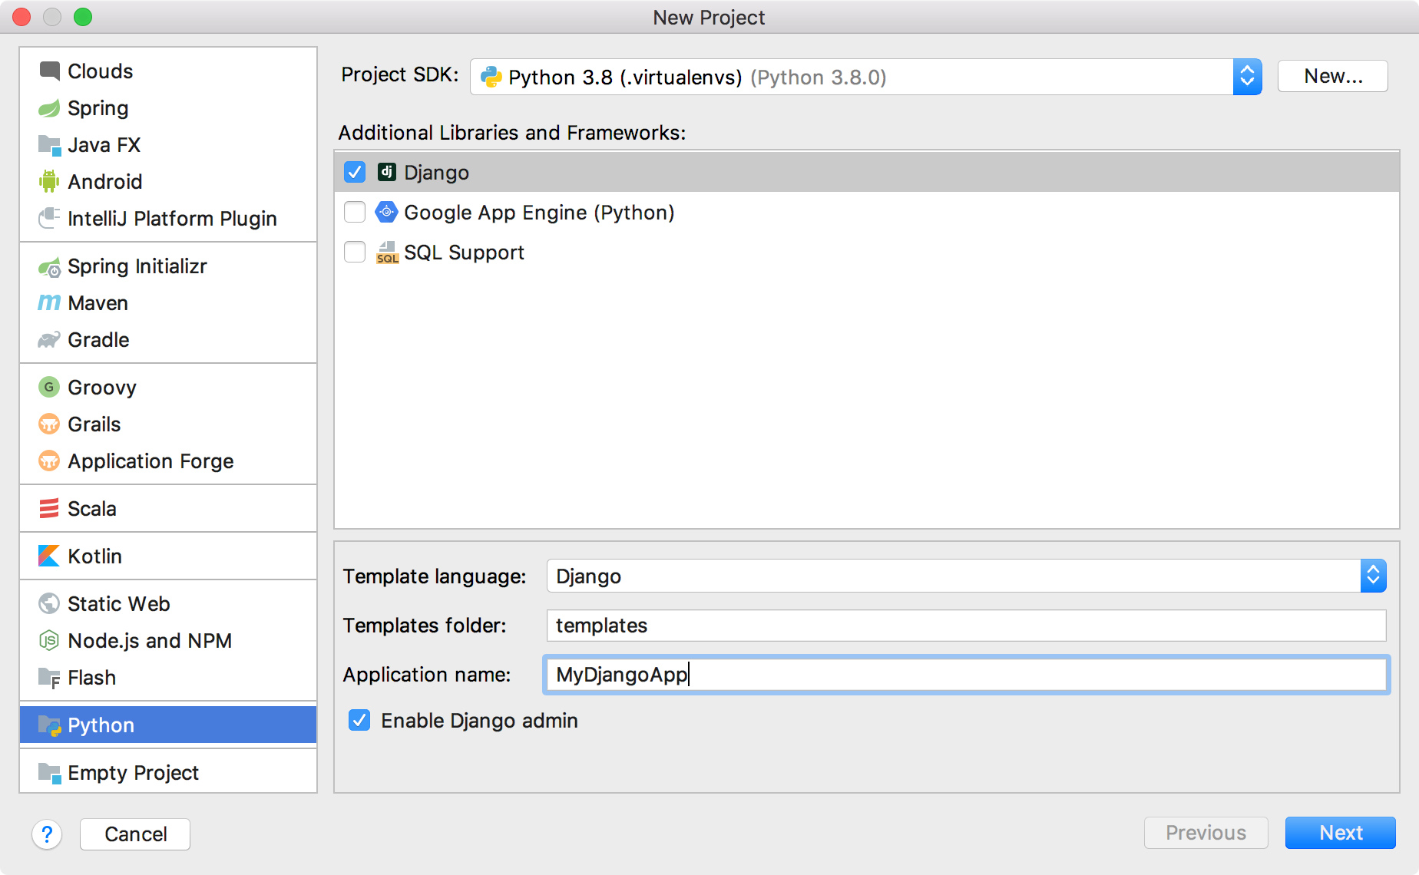Click the New SDK button

tap(1331, 76)
